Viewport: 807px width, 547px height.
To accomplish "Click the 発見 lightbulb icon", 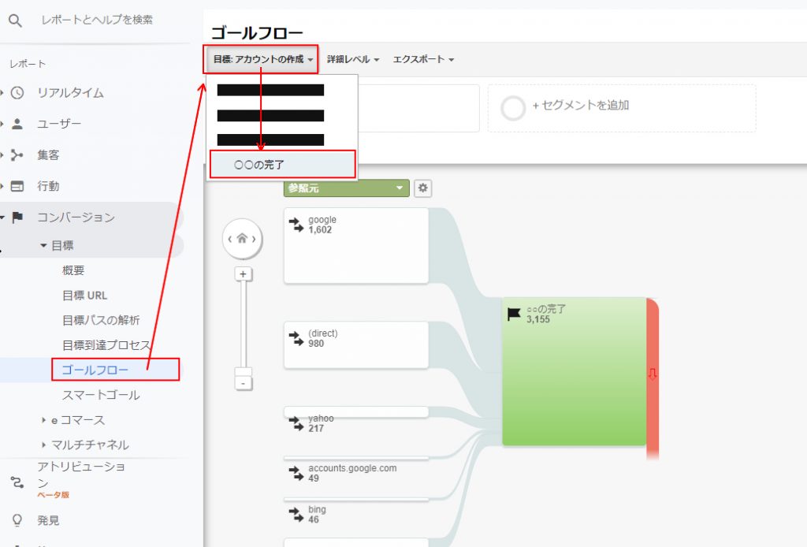I will (17, 520).
